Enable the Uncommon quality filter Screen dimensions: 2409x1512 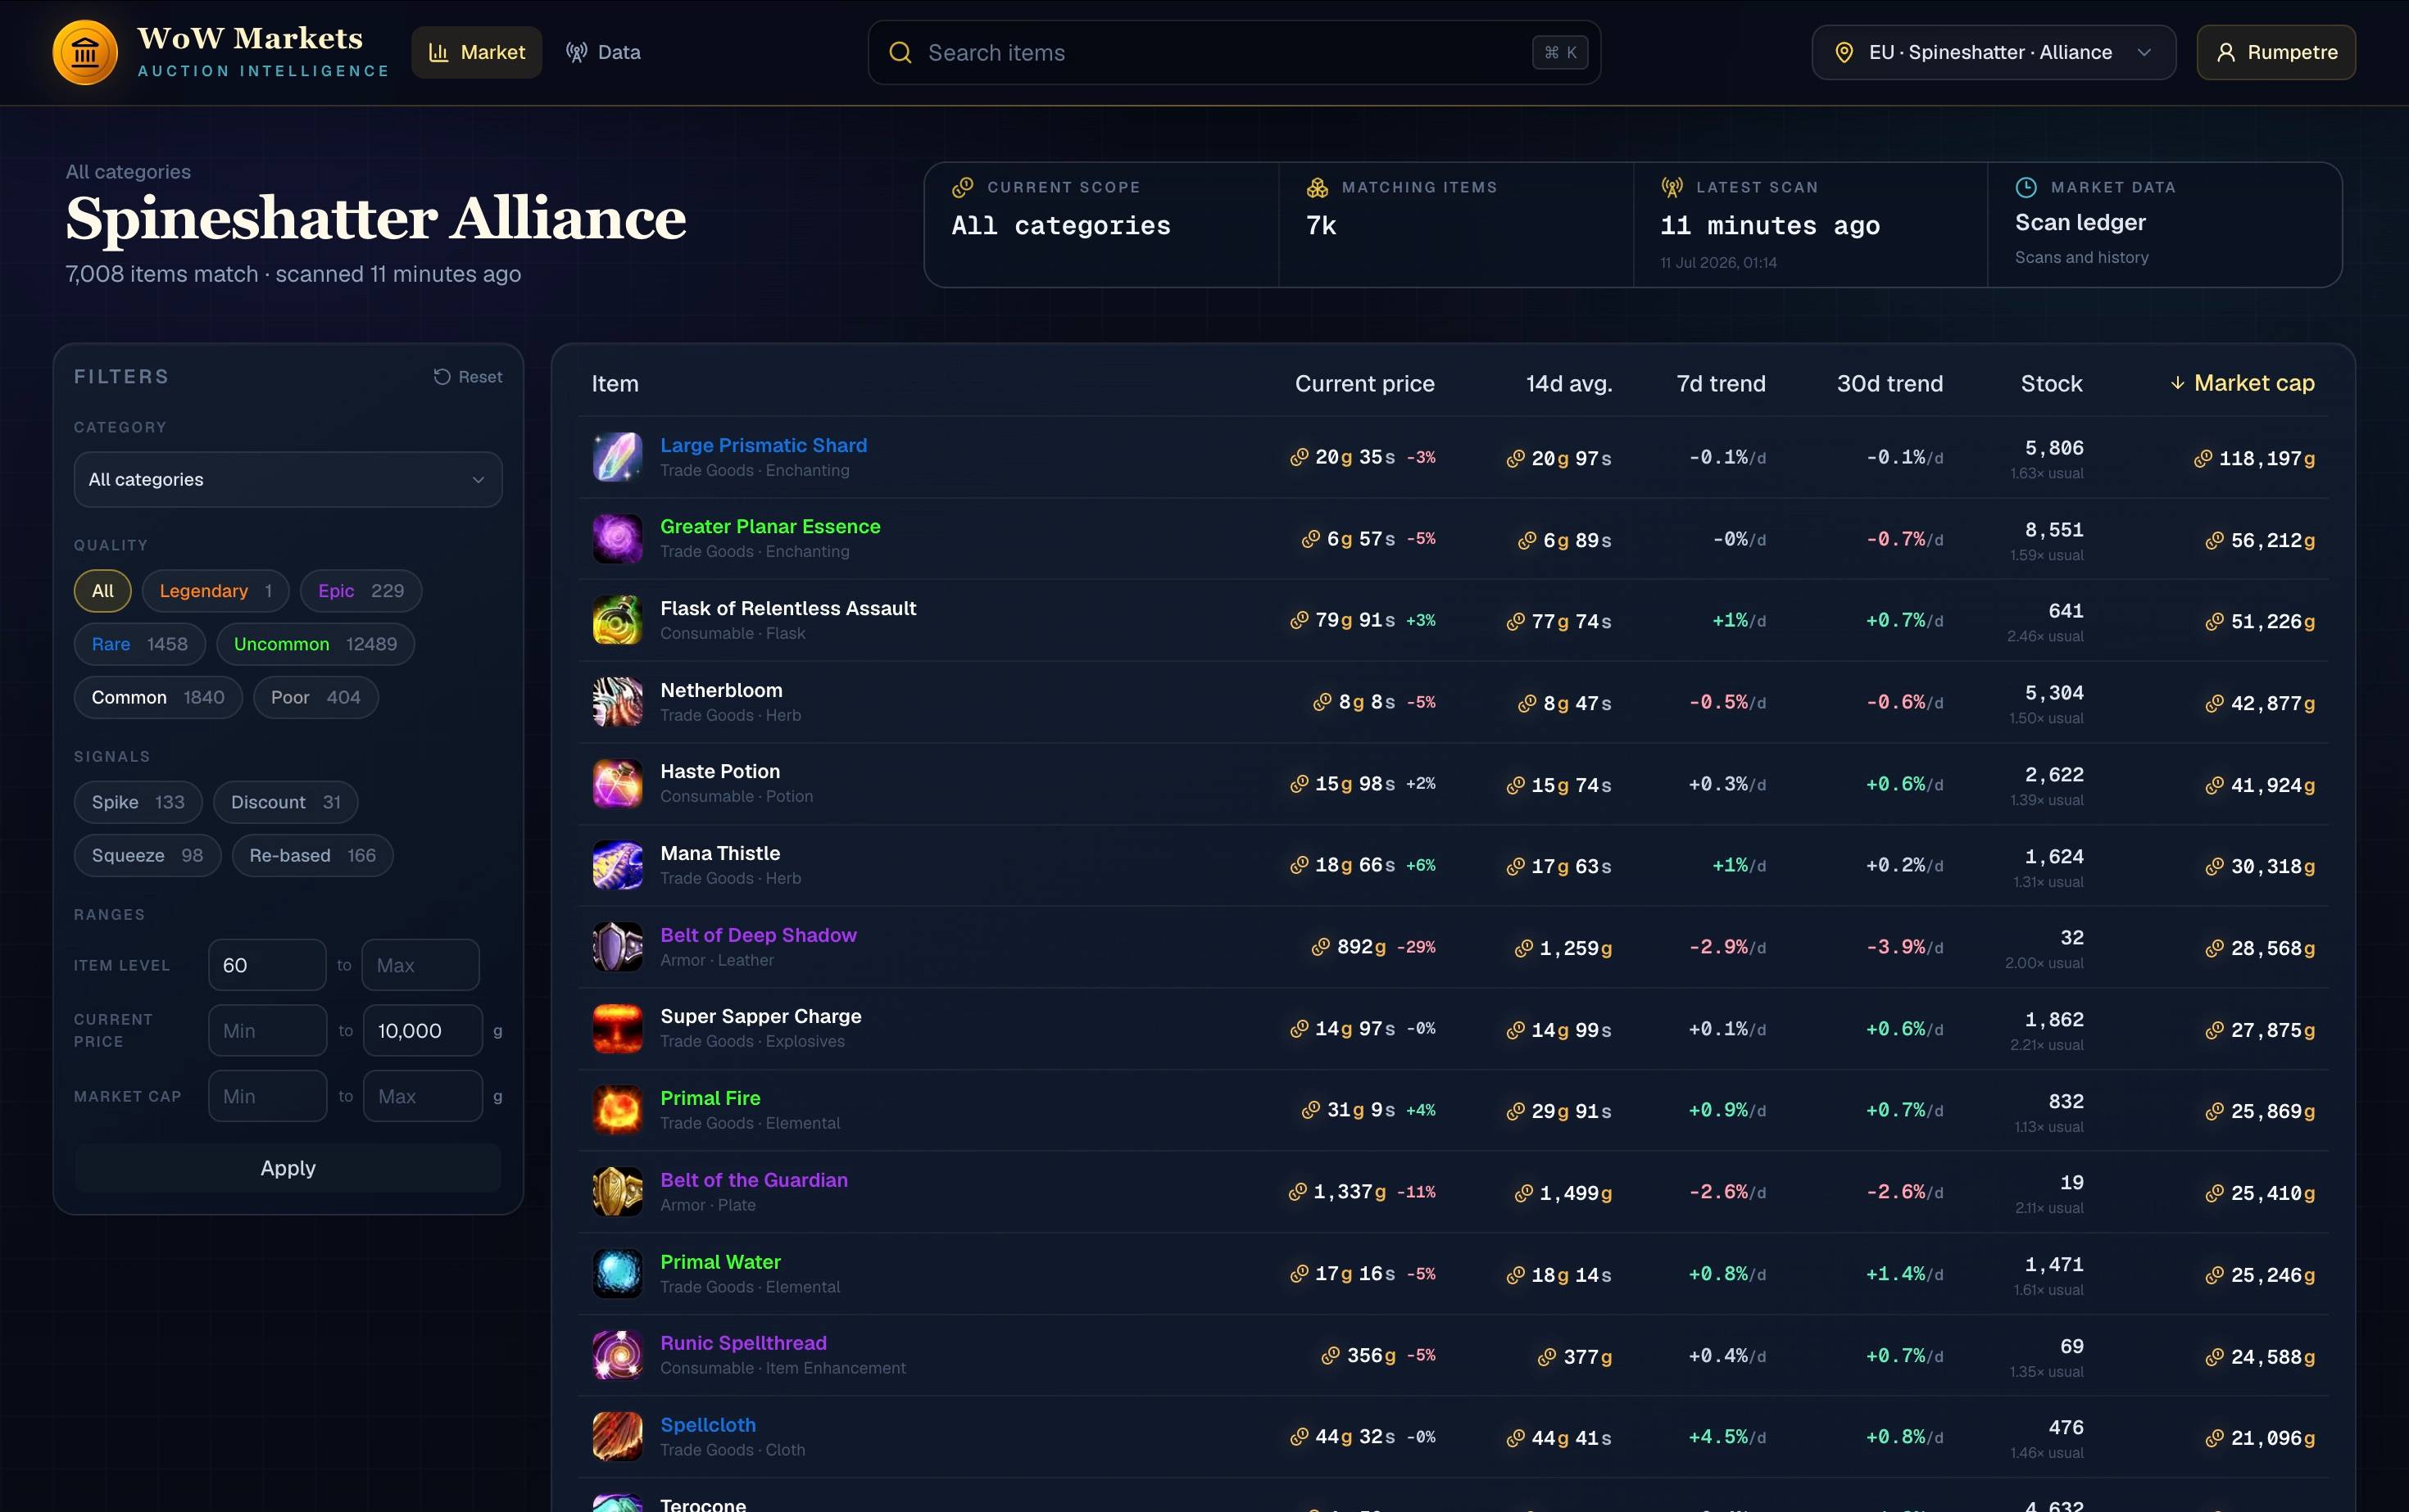coord(315,644)
